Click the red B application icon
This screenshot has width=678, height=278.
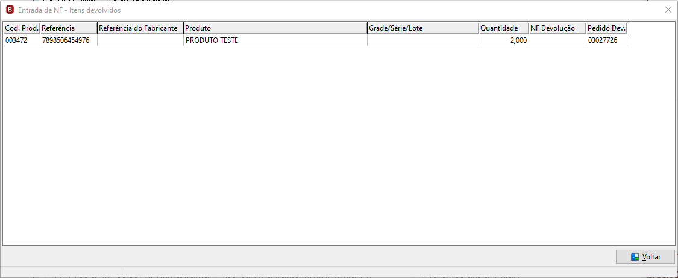tap(10, 10)
